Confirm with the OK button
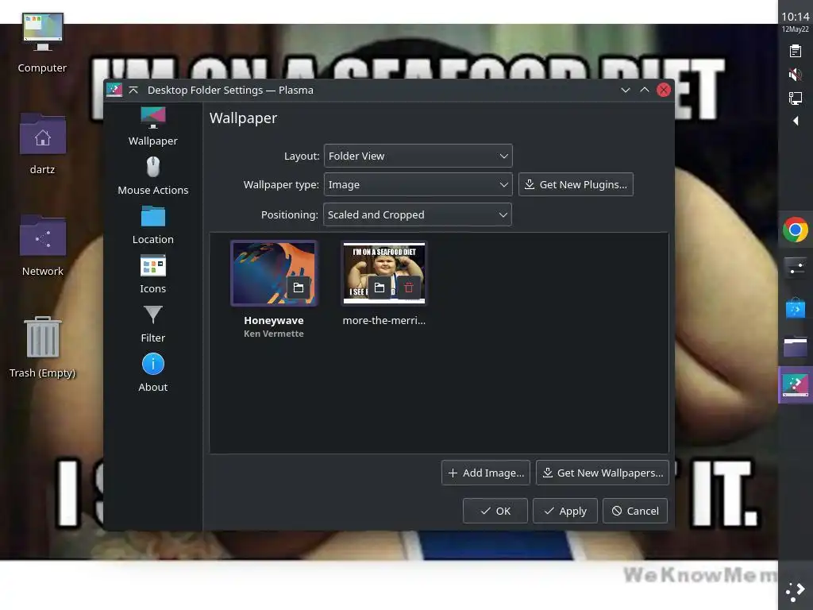 (x=495, y=511)
